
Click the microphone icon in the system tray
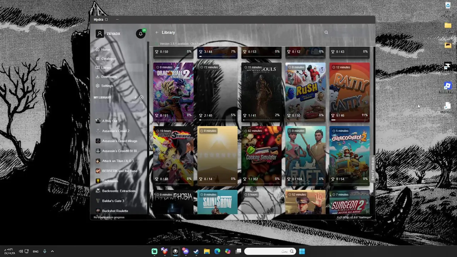coord(45,251)
